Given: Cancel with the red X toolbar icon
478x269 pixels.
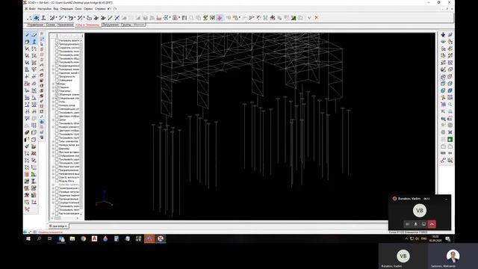Looking at the screenshot, I should coord(317,18).
